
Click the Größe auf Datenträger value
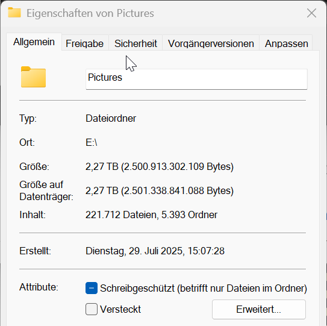pos(160,190)
